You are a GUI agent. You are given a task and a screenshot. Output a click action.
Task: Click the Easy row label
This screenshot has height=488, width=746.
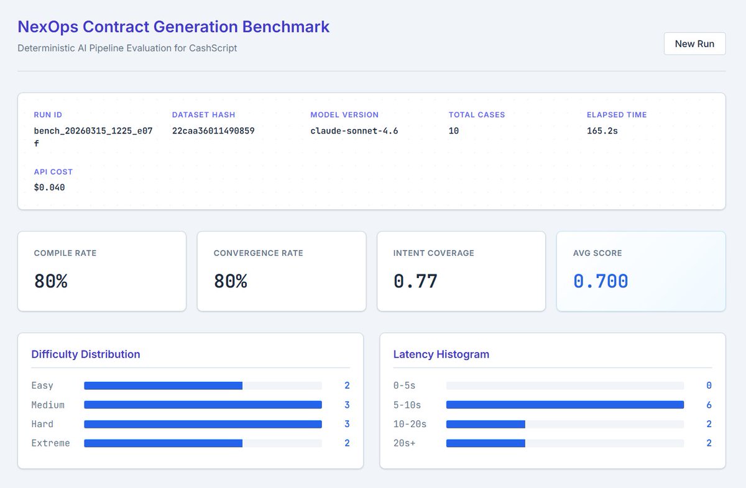pos(42,386)
